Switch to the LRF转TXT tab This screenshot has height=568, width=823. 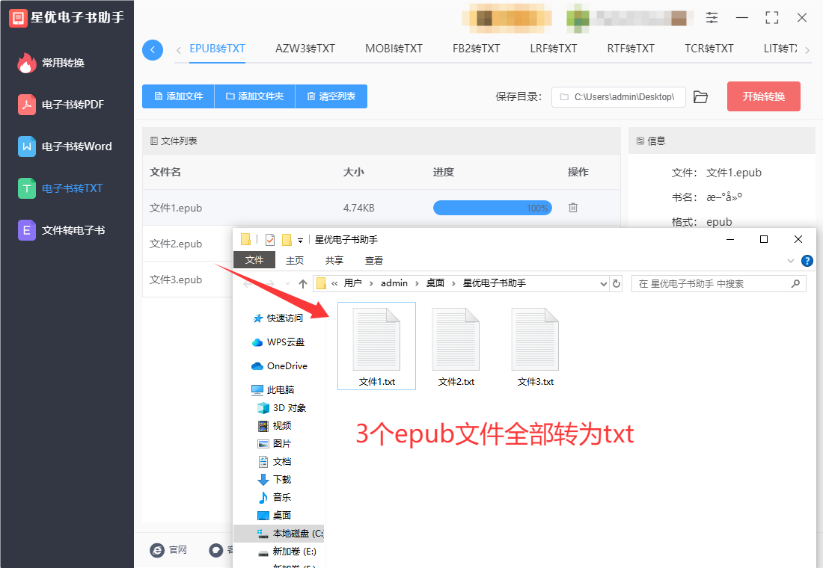[553, 49]
